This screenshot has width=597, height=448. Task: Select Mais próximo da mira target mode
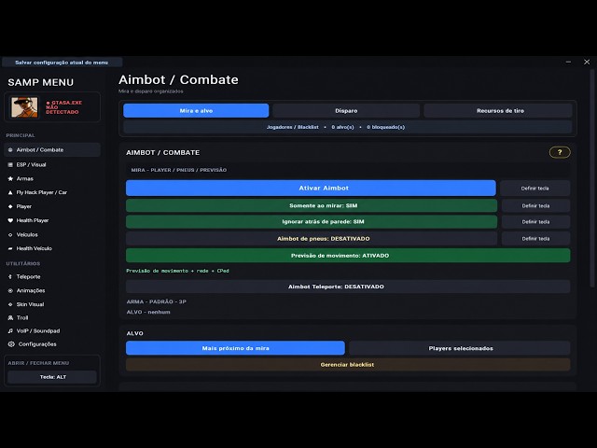click(x=235, y=348)
